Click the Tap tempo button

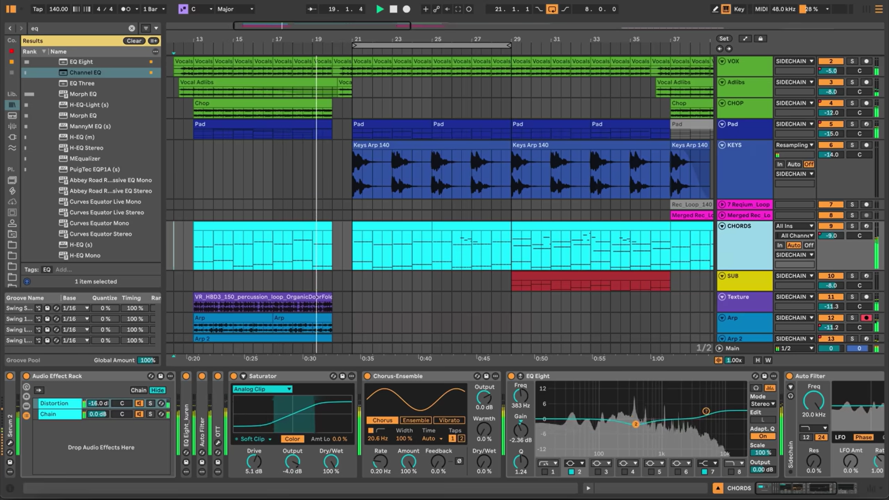tap(38, 9)
